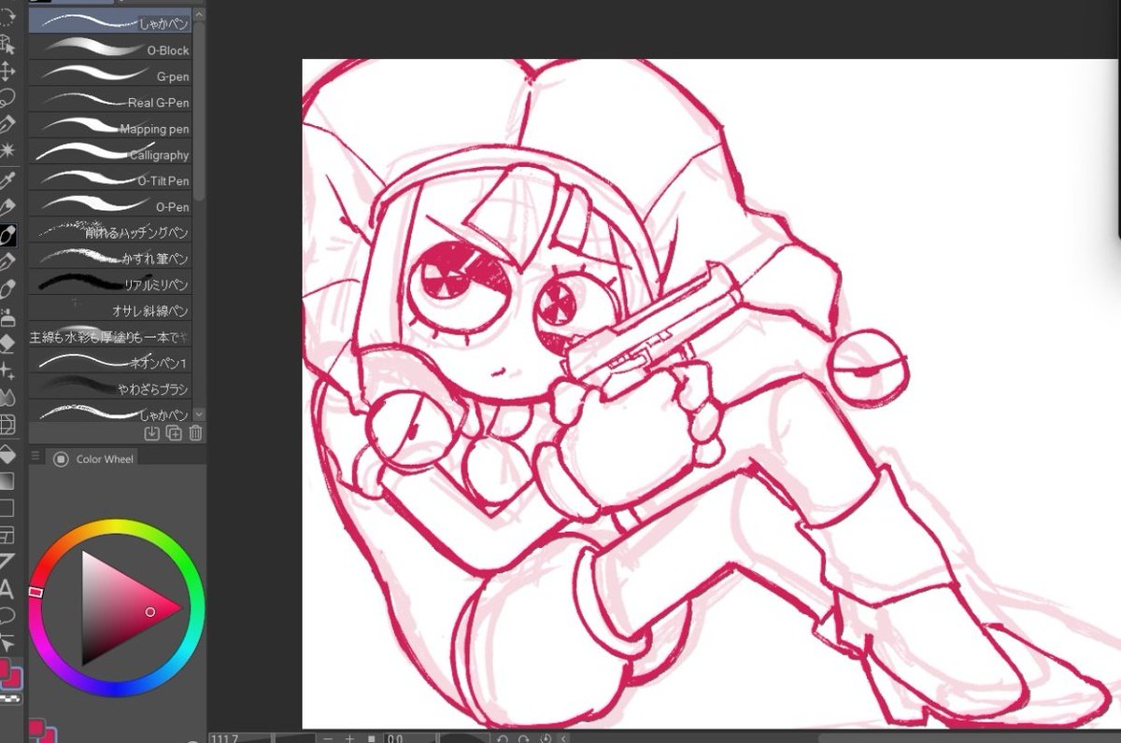The image size is (1121, 743).
Task: Select the Move layer tool
Action: [x=7, y=72]
